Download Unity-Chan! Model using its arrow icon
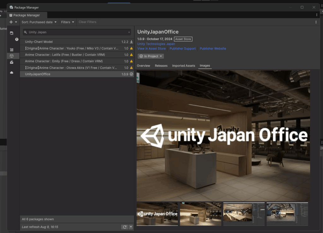 (x=131, y=42)
